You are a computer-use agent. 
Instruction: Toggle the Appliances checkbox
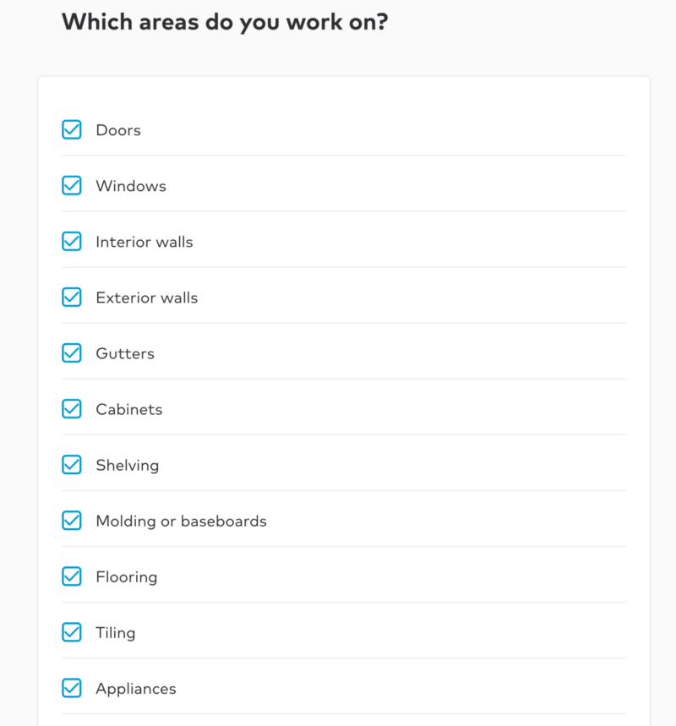click(x=72, y=688)
